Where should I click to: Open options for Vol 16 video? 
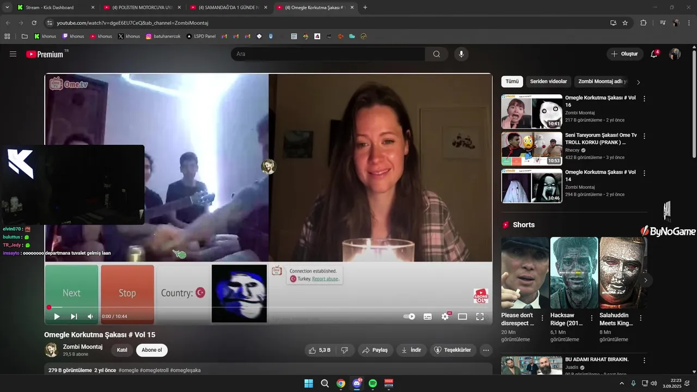[644, 99]
